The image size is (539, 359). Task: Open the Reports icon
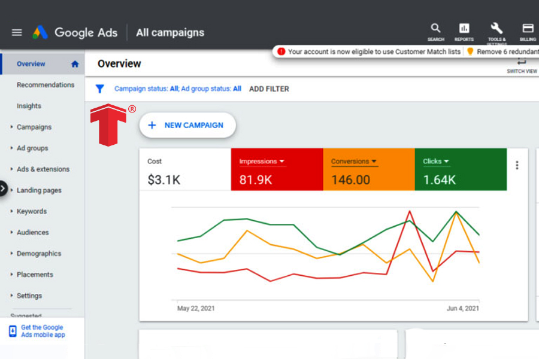coord(464,29)
